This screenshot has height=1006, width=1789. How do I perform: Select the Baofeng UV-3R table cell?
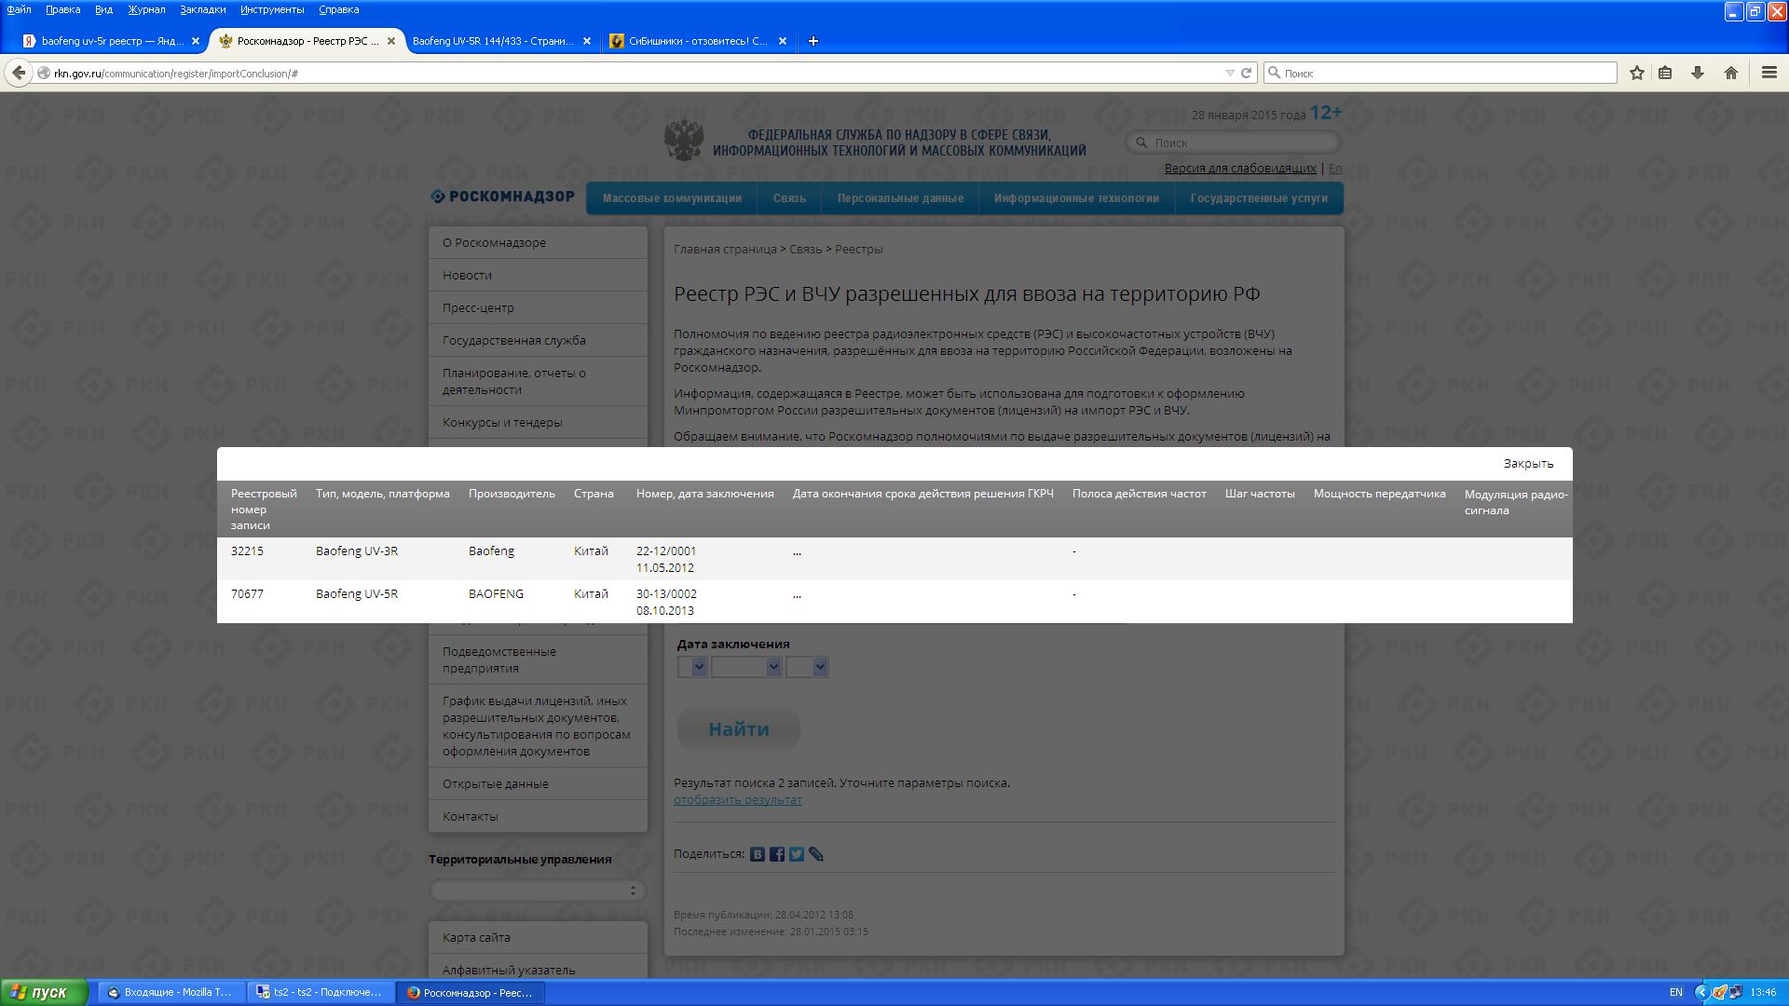[357, 551]
